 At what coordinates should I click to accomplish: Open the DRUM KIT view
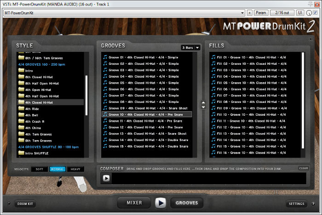[x=25, y=204]
